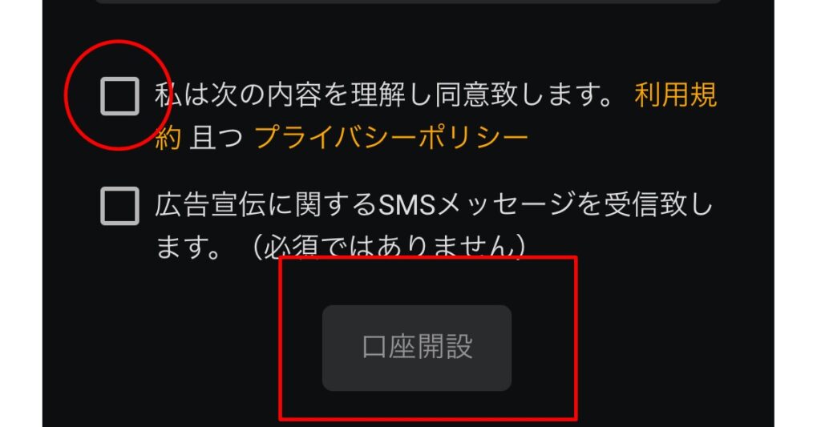Click the （必須ではありません） note text
821x427 pixels.
click(389, 247)
